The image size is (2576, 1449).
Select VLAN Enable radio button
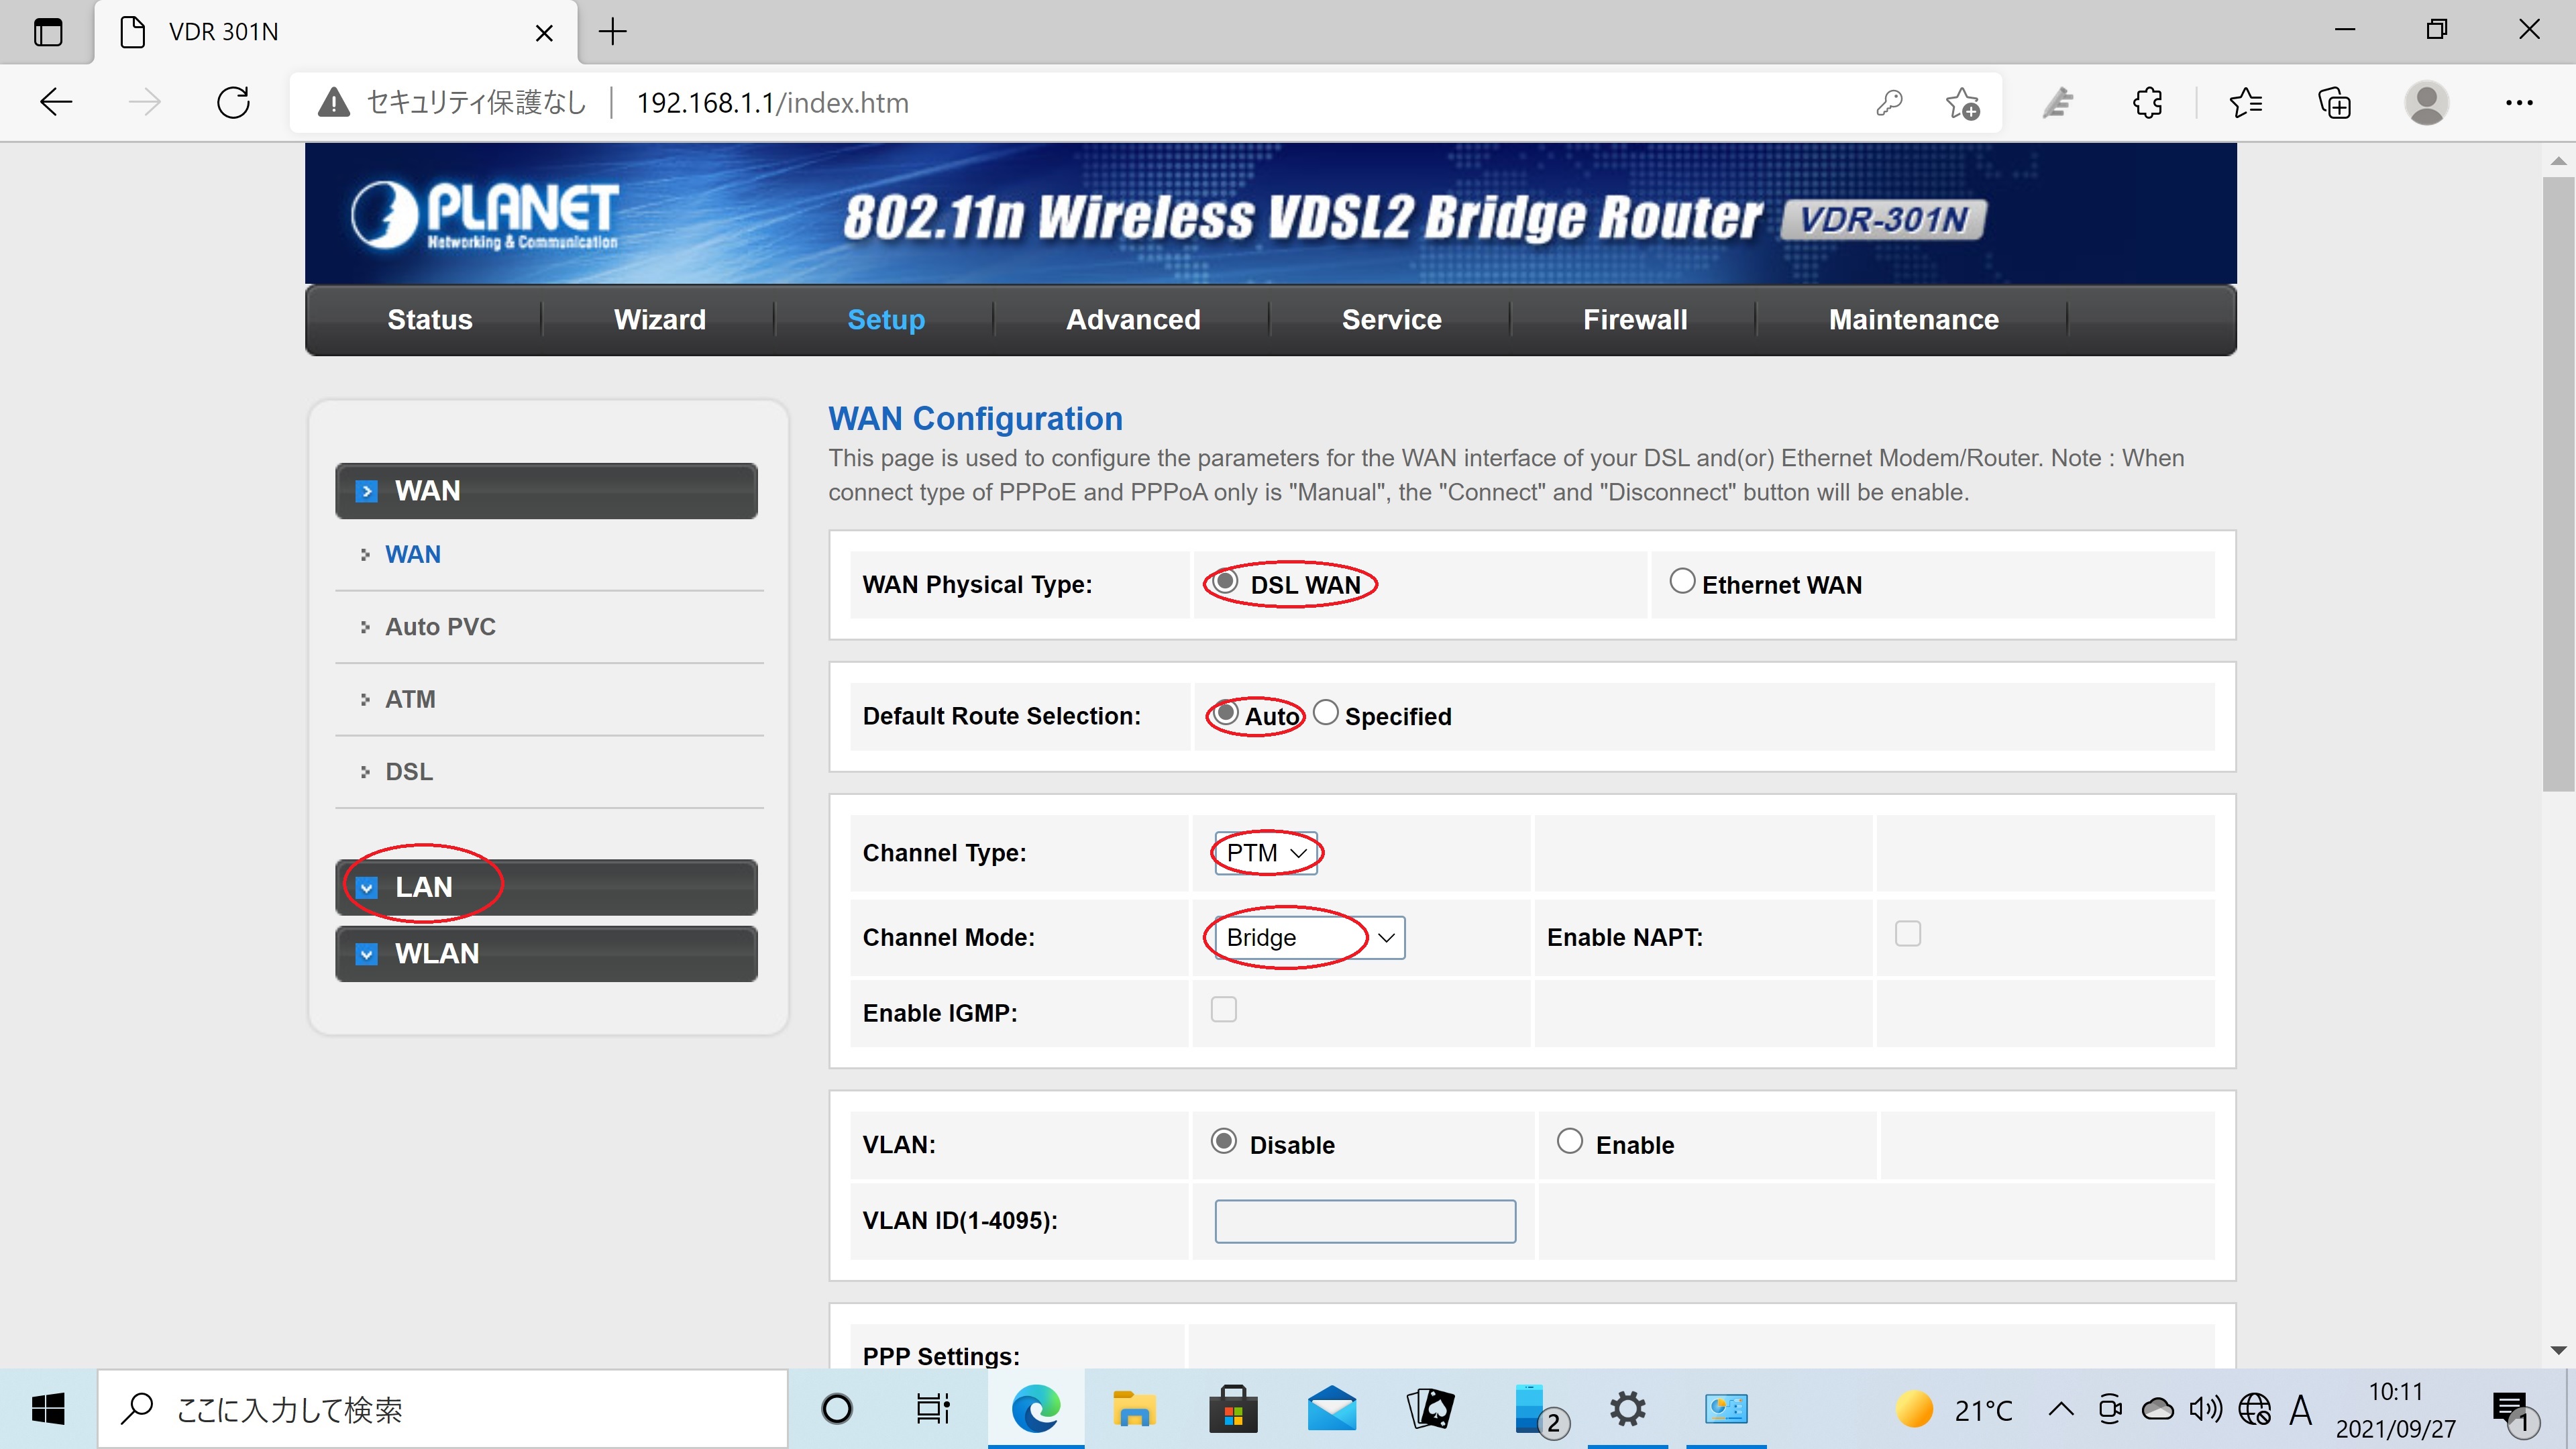(1570, 1142)
